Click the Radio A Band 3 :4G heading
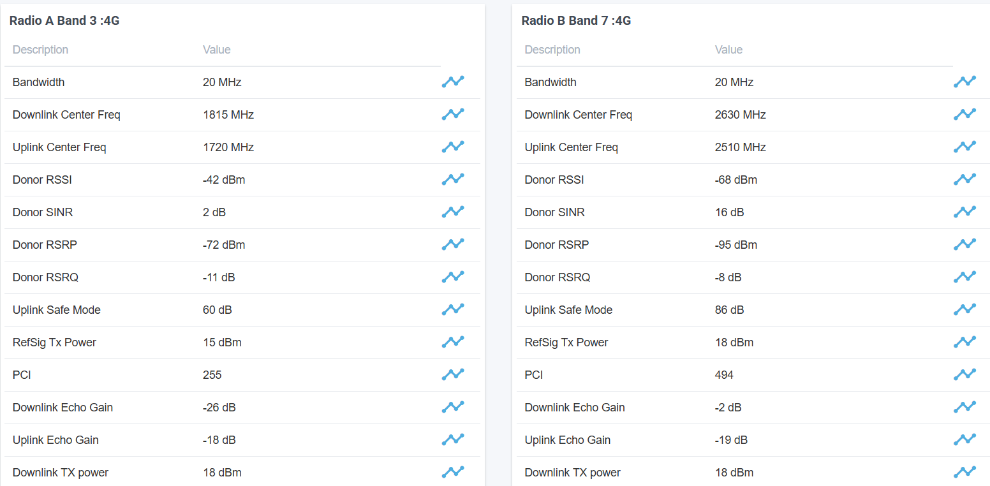The height and width of the screenshot is (486, 990). (64, 20)
